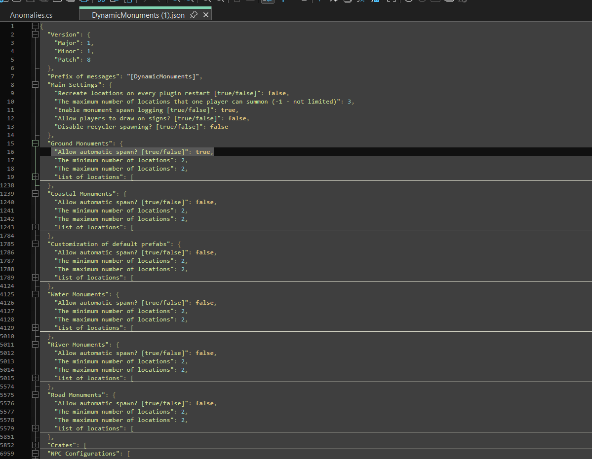The width and height of the screenshot is (592, 459).
Task: Expand the "Crates" array
Action: point(35,445)
